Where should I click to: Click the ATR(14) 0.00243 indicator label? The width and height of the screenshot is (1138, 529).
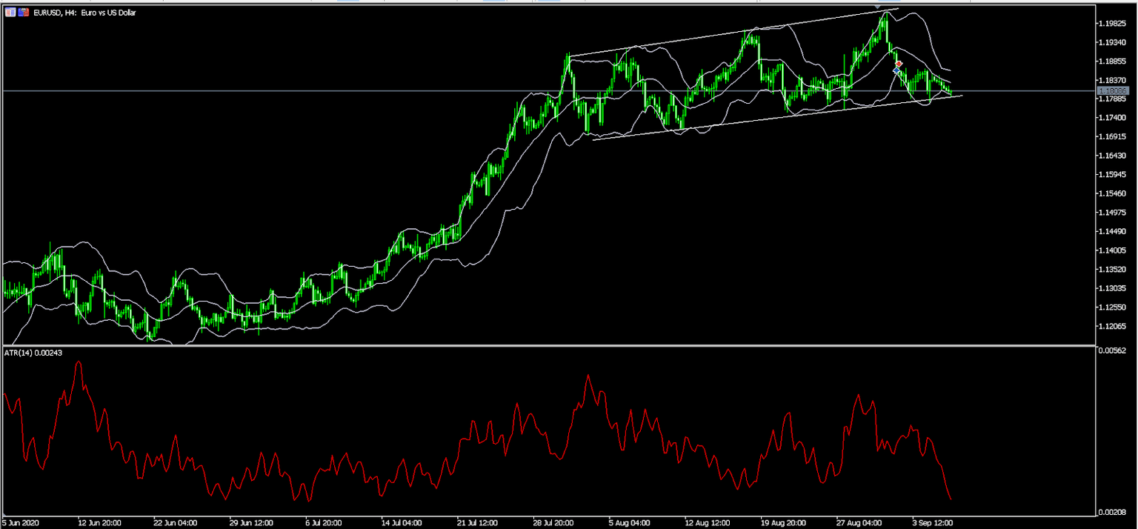31,353
